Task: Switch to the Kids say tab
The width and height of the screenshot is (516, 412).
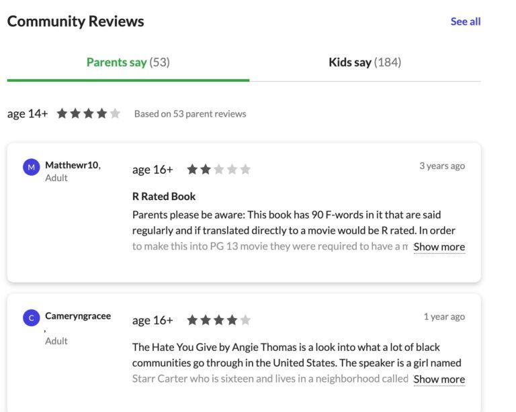Action: tap(365, 62)
